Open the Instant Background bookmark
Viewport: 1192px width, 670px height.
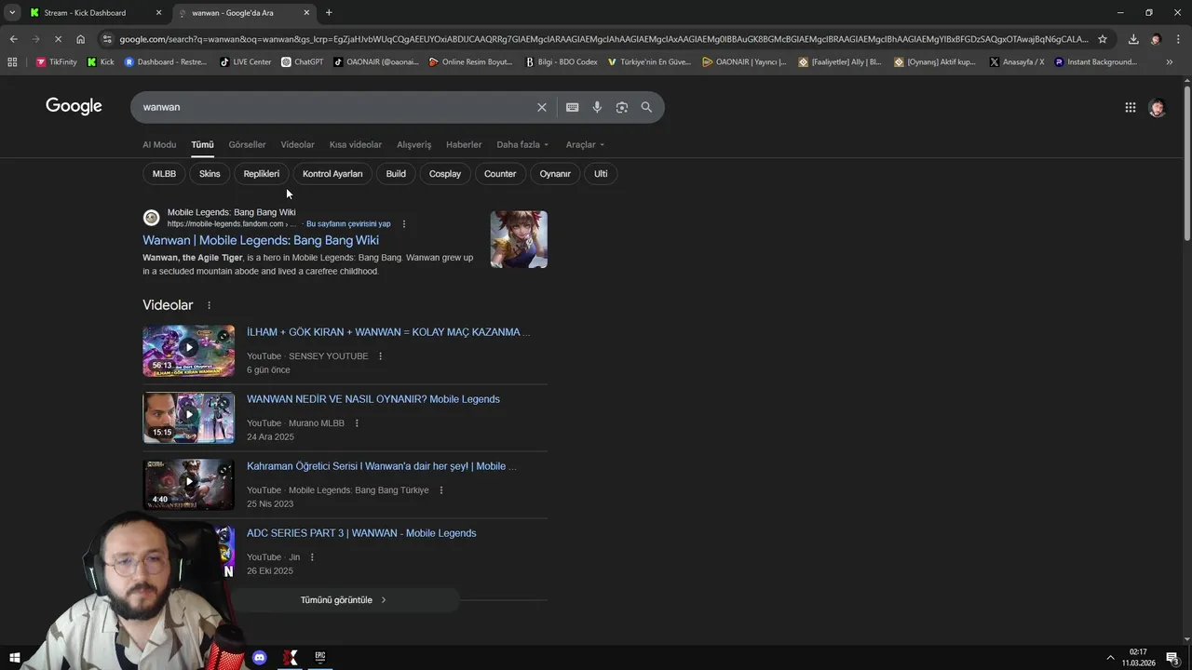tap(1095, 62)
